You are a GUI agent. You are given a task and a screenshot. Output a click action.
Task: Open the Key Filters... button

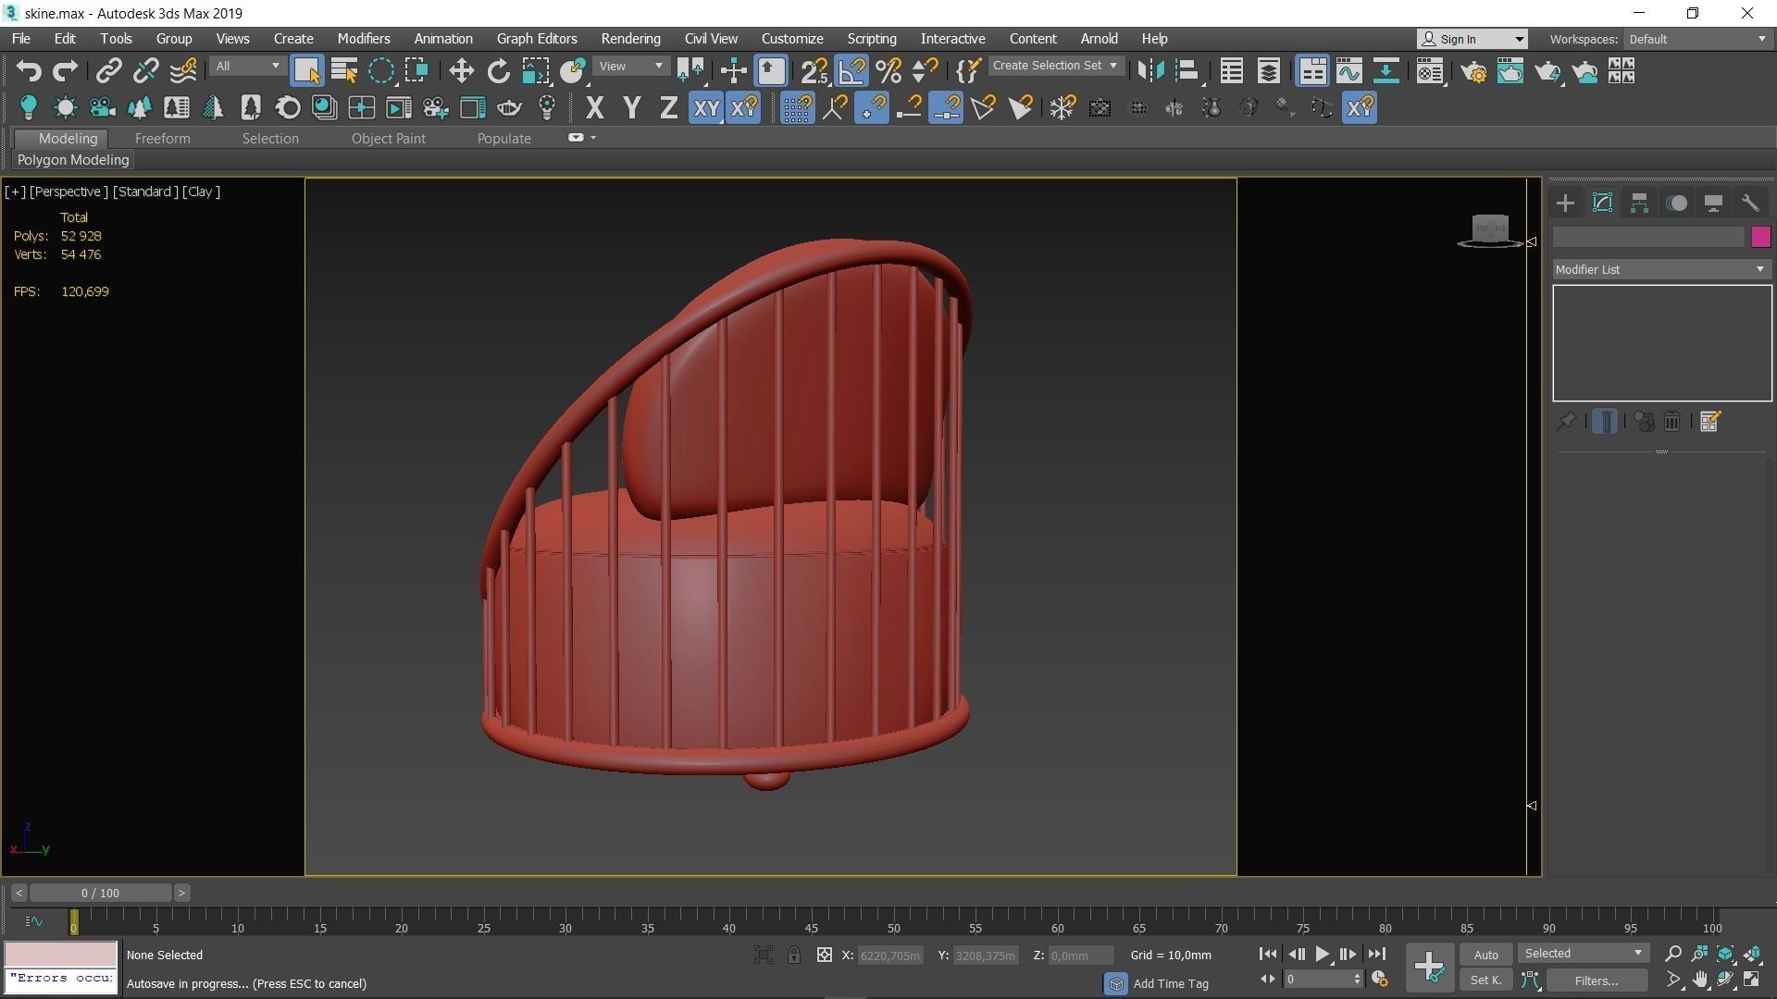point(1597,980)
